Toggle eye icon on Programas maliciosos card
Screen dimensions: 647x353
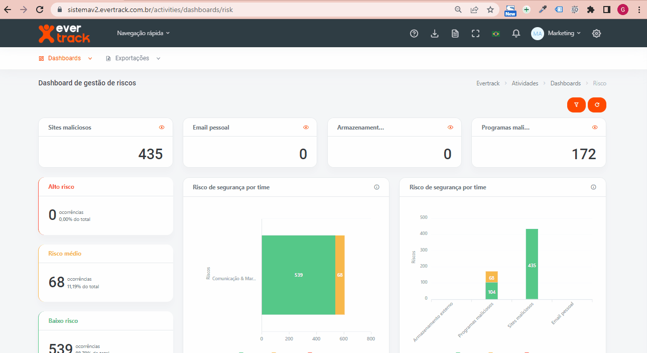pos(595,128)
